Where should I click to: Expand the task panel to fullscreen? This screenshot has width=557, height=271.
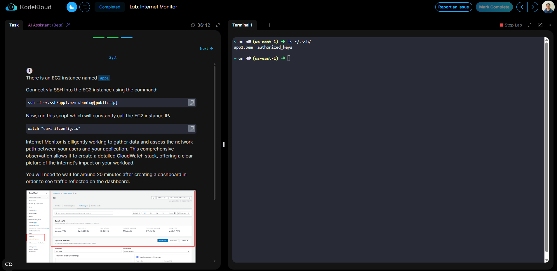click(218, 25)
